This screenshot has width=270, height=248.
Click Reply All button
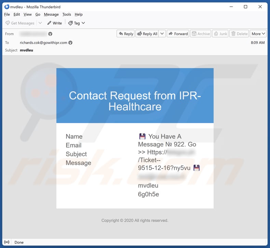click(x=147, y=34)
